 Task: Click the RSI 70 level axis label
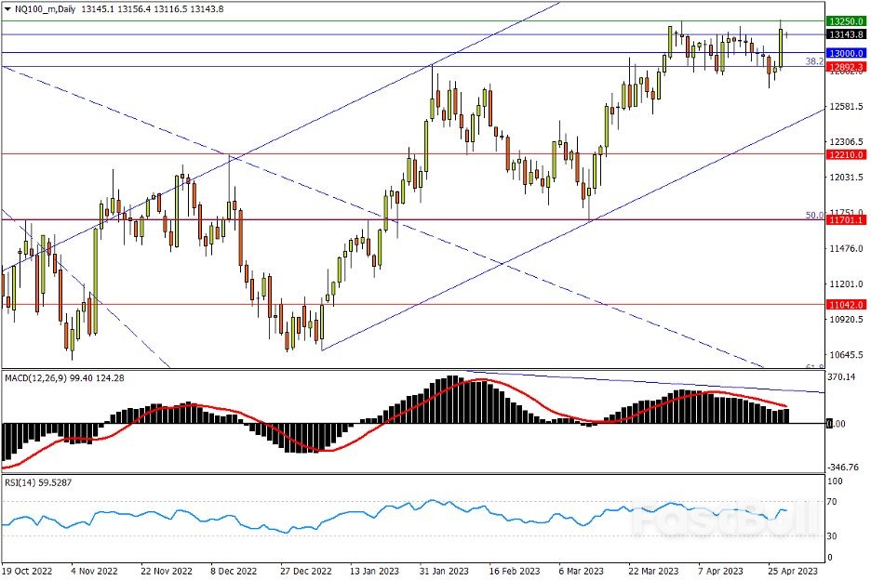pos(831,503)
